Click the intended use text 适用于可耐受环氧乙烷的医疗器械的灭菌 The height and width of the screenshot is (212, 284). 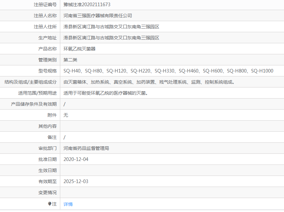pos(106,93)
